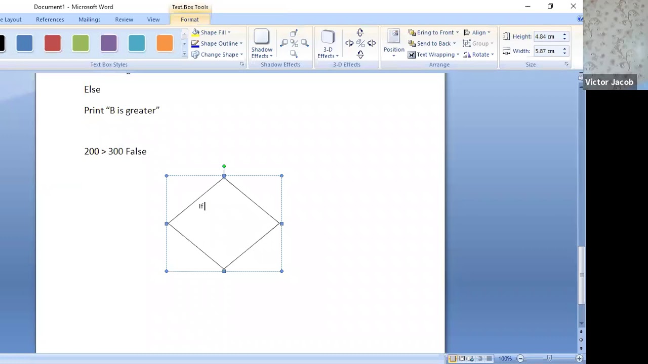Tilt 3-D effect left
This screenshot has width=648, height=364.
coord(349,43)
